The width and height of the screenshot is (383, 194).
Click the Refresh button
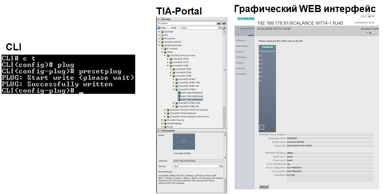click(264, 187)
